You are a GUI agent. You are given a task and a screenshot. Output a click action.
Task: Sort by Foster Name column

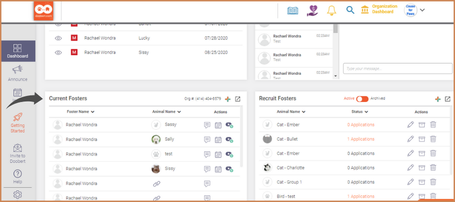click(80, 112)
